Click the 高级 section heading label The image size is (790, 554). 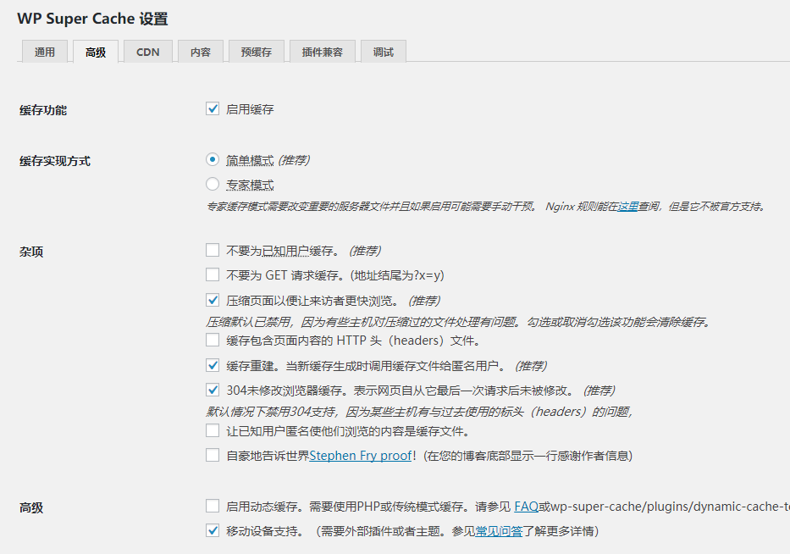(31, 507)
